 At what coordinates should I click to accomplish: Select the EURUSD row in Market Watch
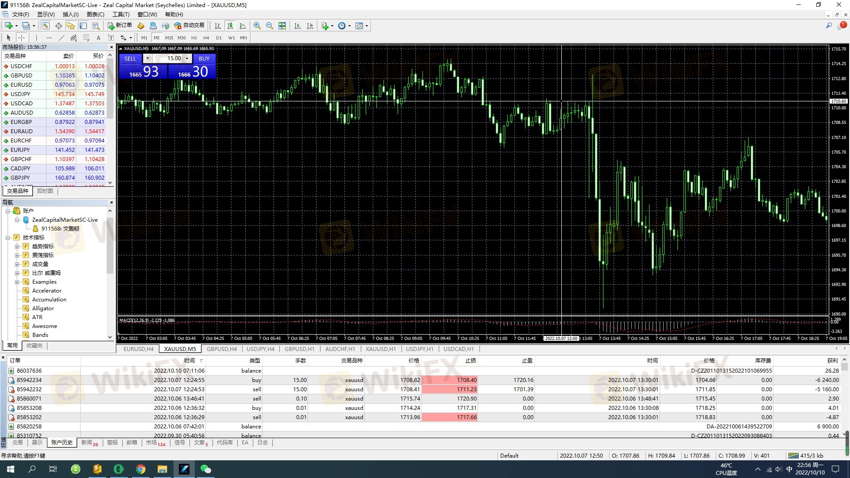54,85
